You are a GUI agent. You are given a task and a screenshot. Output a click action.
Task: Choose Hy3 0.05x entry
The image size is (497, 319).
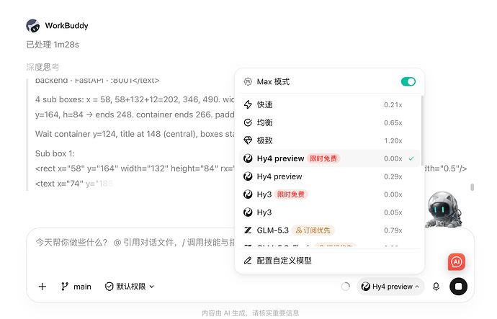[x=329, y=212]
